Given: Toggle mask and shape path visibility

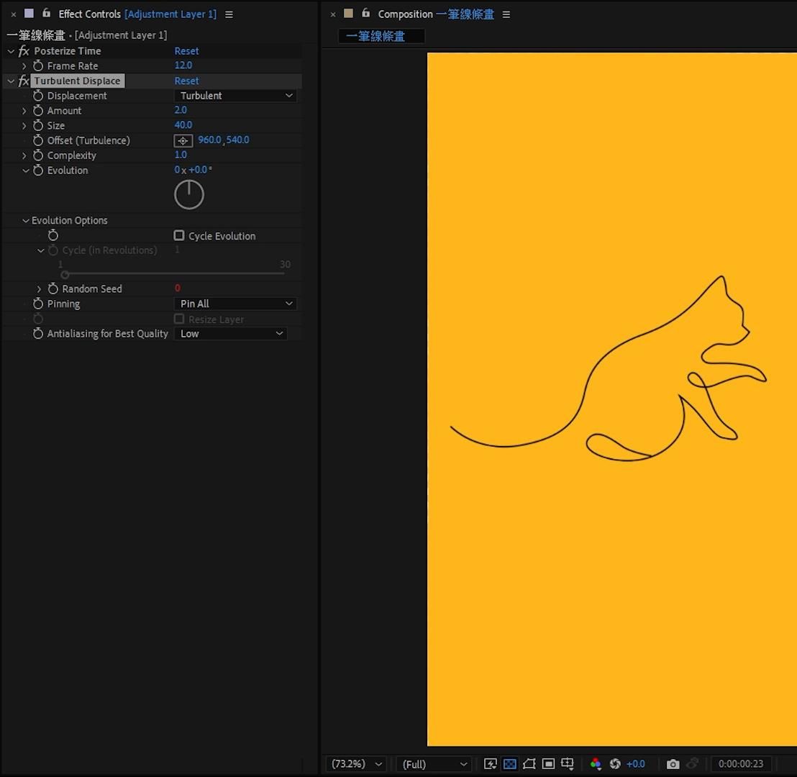Looking at the screenshot, I should pos(529,764).
